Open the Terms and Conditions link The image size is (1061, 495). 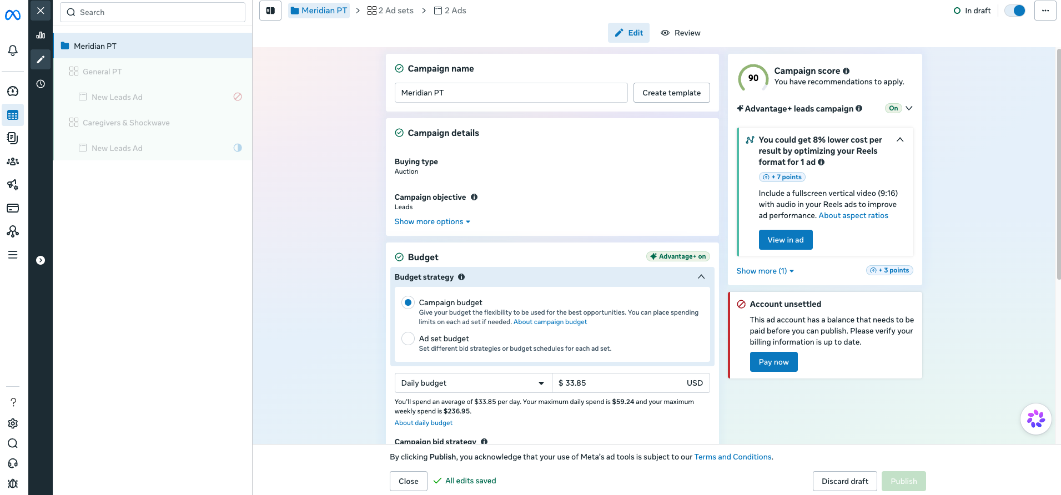click(x=733, y=457)
